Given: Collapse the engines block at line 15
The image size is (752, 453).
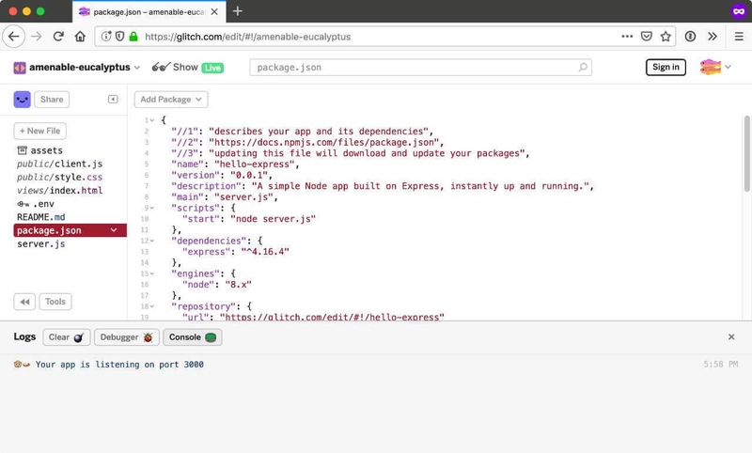Looking at the screenshot, I should [152, 273].
